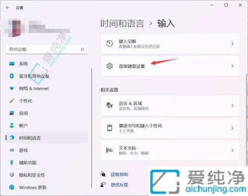This screenshot has height=196, width=248.
Task: Focus the 查找设置 search field
Action: [47, 49]
